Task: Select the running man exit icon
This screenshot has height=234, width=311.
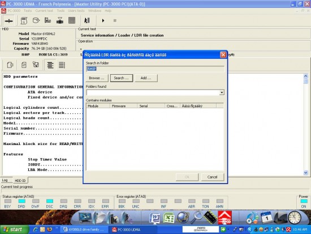Action: pos(87,20)
